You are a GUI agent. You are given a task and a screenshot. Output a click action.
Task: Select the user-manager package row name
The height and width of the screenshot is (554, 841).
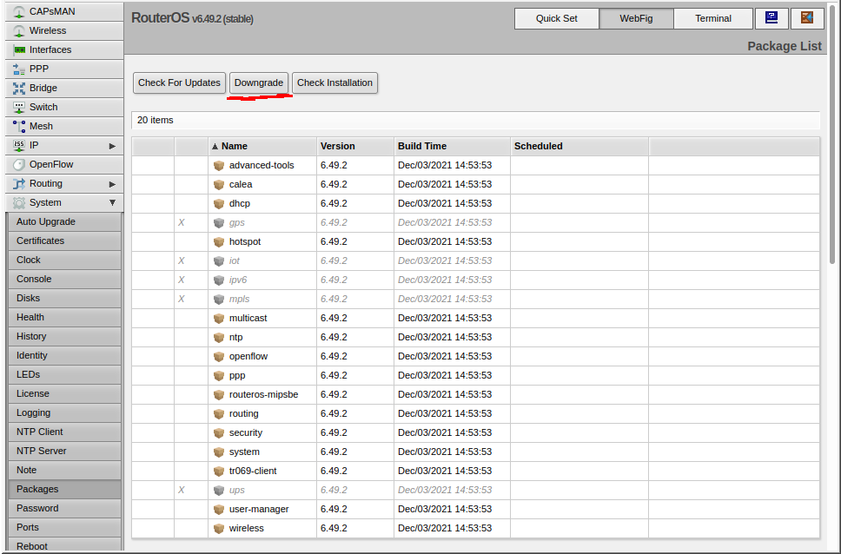click(x=259, y=510)
